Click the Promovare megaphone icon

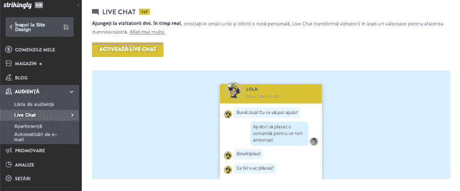(9, 151)
